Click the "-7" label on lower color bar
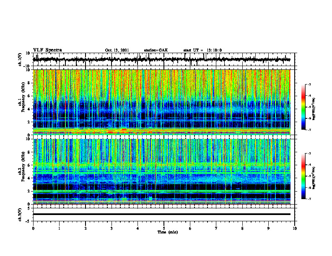The width and height of the screenshot is (332, 256). tap(309, 199)
